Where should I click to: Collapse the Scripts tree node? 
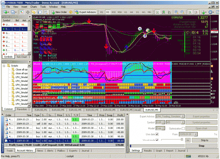click(4, 66)
